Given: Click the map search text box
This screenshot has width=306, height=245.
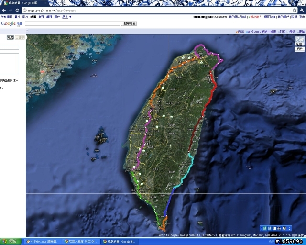Looking at the screenshot, I should tap(73, 23).
